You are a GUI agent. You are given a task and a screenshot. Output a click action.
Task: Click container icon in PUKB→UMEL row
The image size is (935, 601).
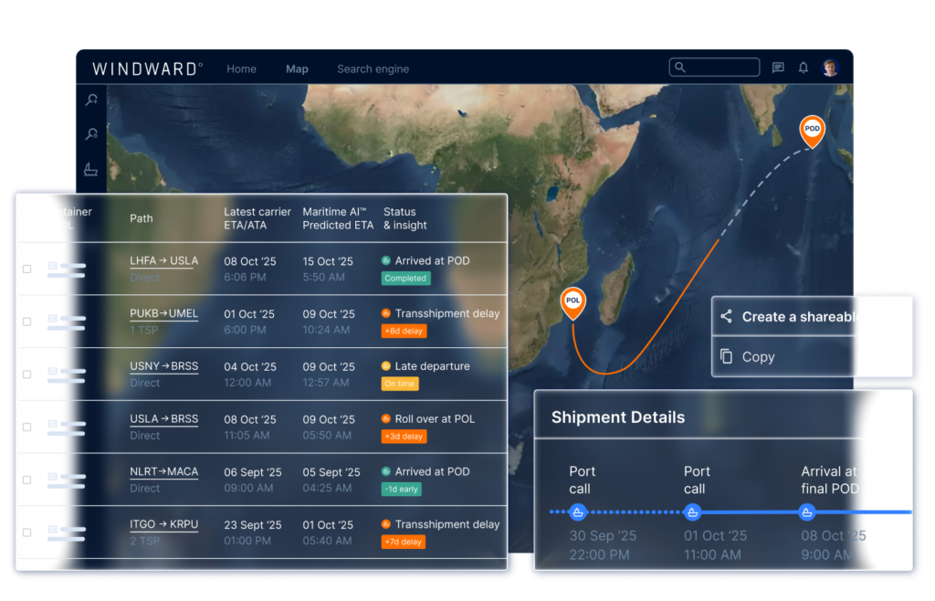pos(52,319)
